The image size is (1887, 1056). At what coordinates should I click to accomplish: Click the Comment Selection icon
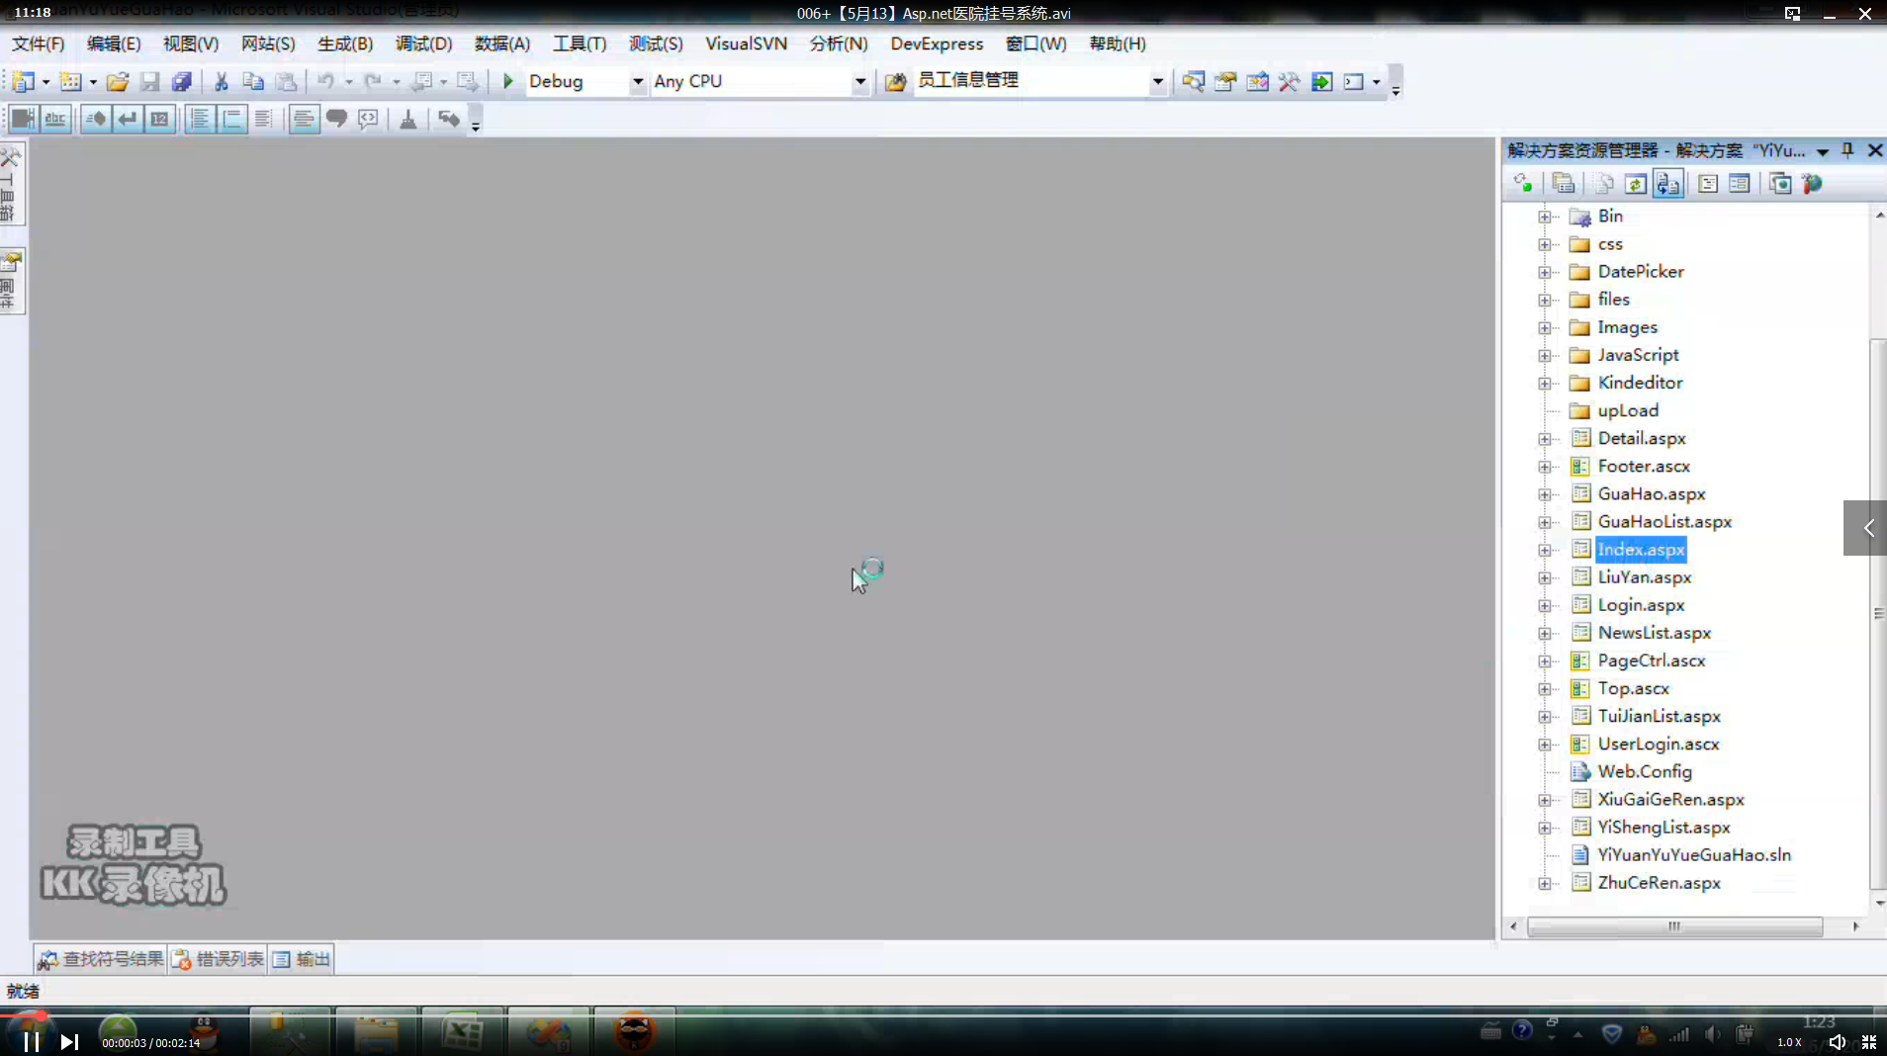coord(336,119)
